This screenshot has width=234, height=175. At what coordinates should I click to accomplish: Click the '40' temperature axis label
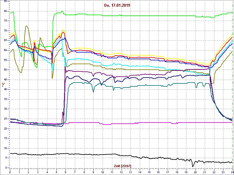(5, 89)
